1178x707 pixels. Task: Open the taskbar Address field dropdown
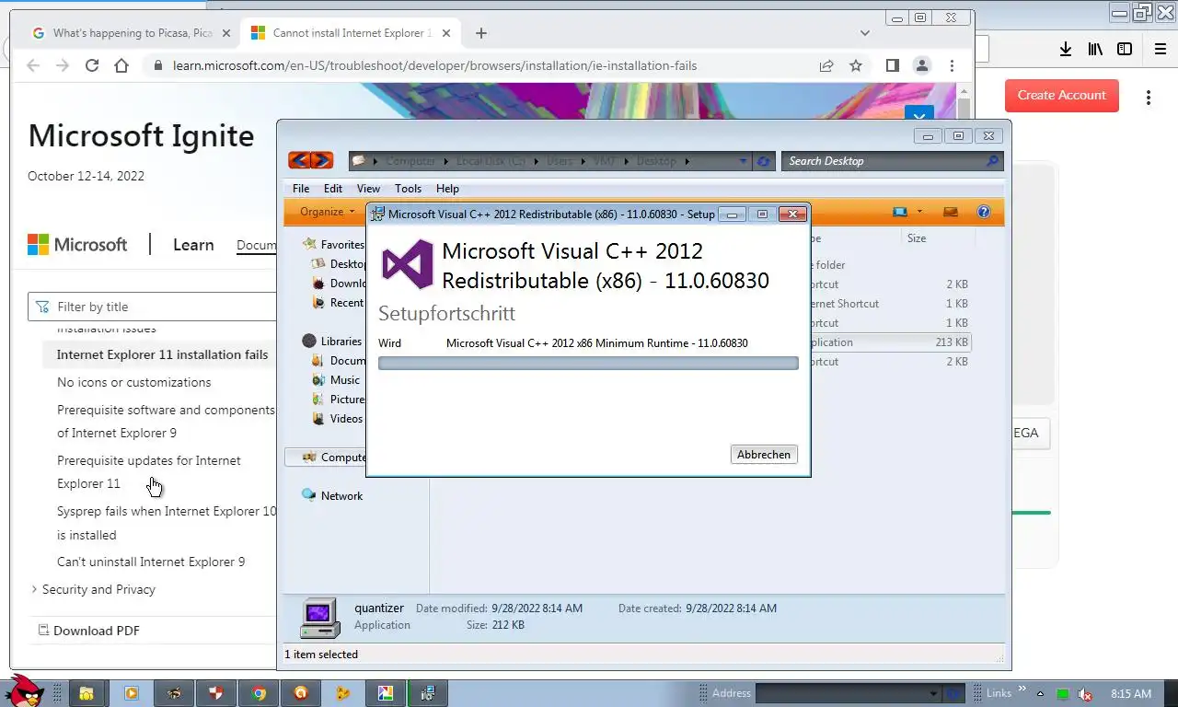click(933, 693)
